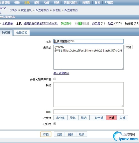Switch to the 触发器 tab
The image size is (139, 143).
point(6,33)
